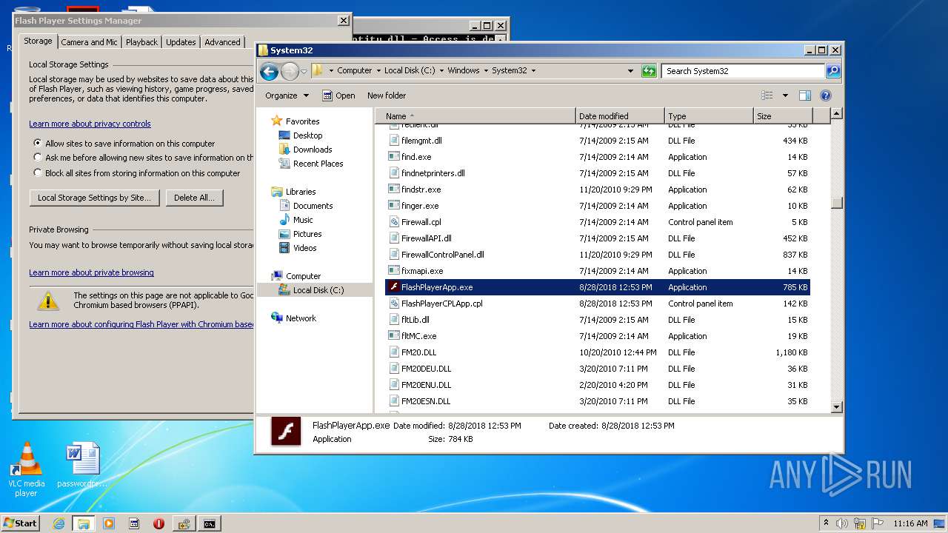Screen dimensions: 948x533
Task: Expand the Windows breadcrumb arrow
Action: (x=486, y=71)
